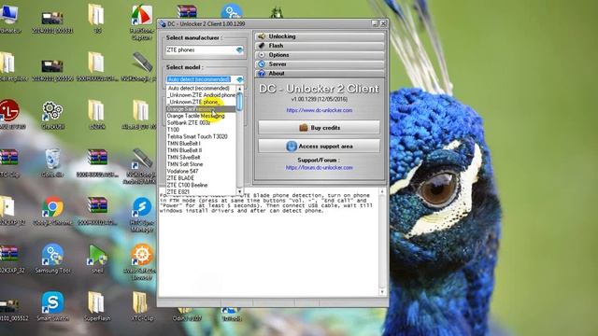This screenshot has height=336, width=598.
Task: Click model list scrollbar up arrow
Action: pyautogui.click(x=239, y=89)
